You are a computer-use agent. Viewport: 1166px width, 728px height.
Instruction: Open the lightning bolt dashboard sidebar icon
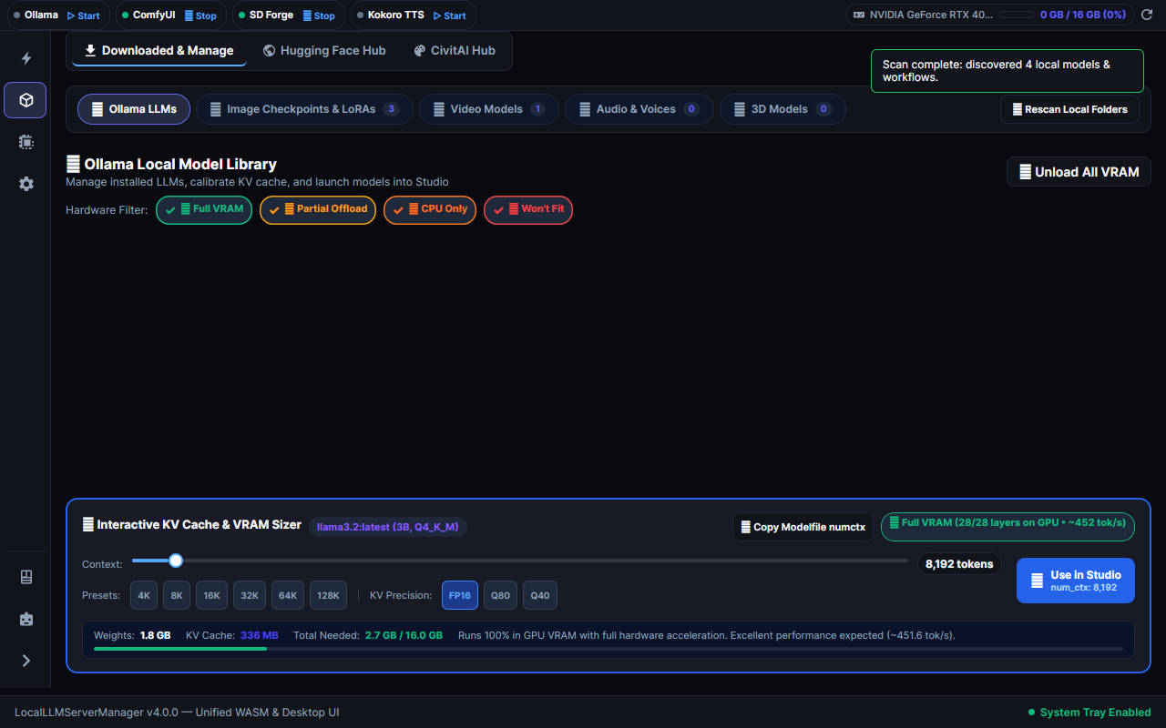[26, 58]
